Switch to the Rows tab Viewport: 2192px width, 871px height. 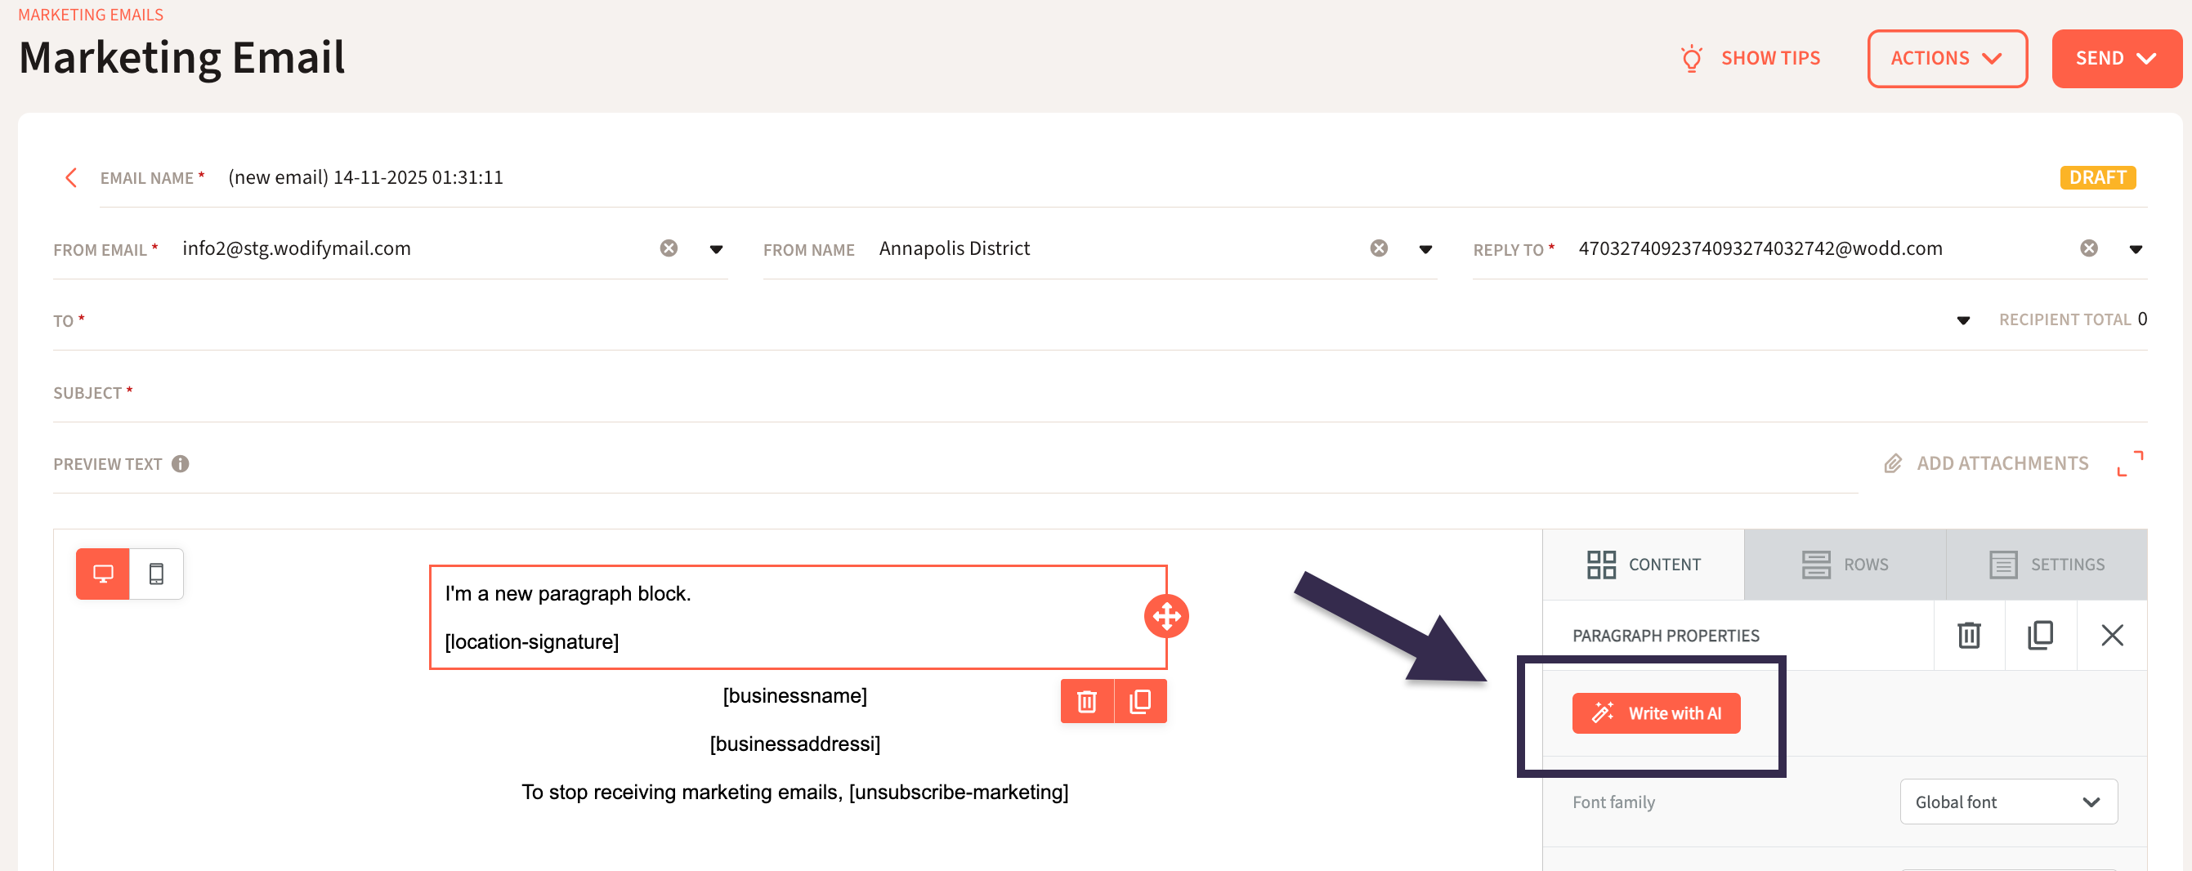pyautogui.click(x=1844, y=565)
